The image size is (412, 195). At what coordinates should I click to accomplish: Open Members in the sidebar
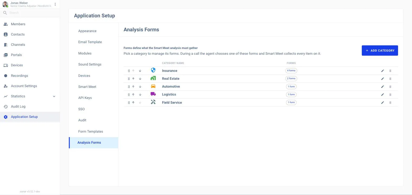click(30, 24)
